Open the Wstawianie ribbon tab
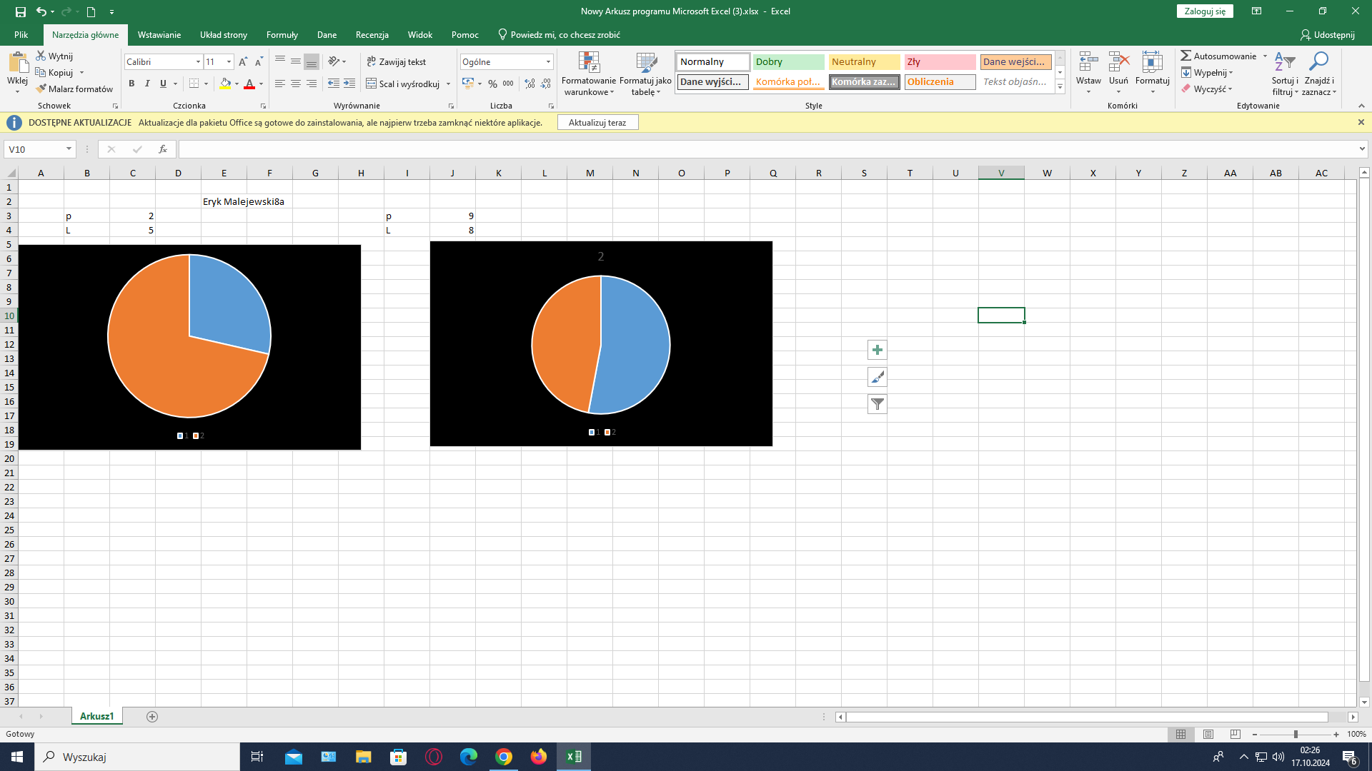 click(159, 34)
